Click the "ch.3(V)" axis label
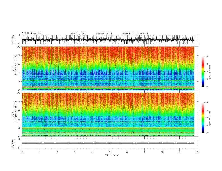This screenshot has width=222, height=171. pos(13,143)
